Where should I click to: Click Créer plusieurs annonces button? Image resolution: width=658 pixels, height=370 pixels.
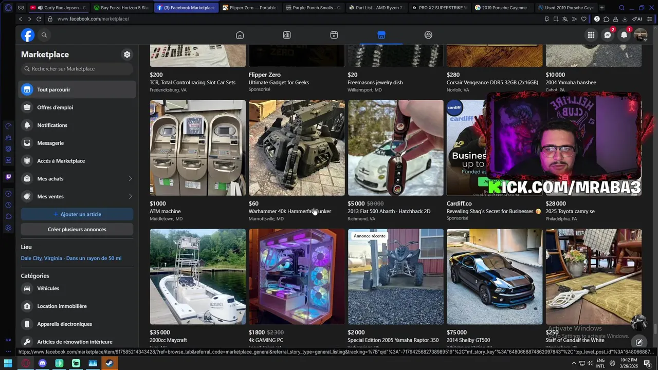tap(77, 229)
